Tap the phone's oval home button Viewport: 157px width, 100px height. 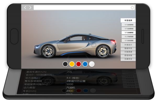(x=14, y=36)
